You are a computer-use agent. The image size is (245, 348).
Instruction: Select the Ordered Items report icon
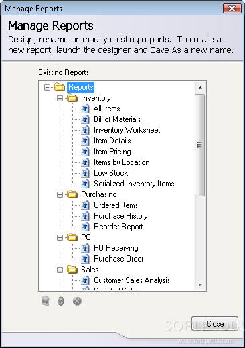(85, 205)
